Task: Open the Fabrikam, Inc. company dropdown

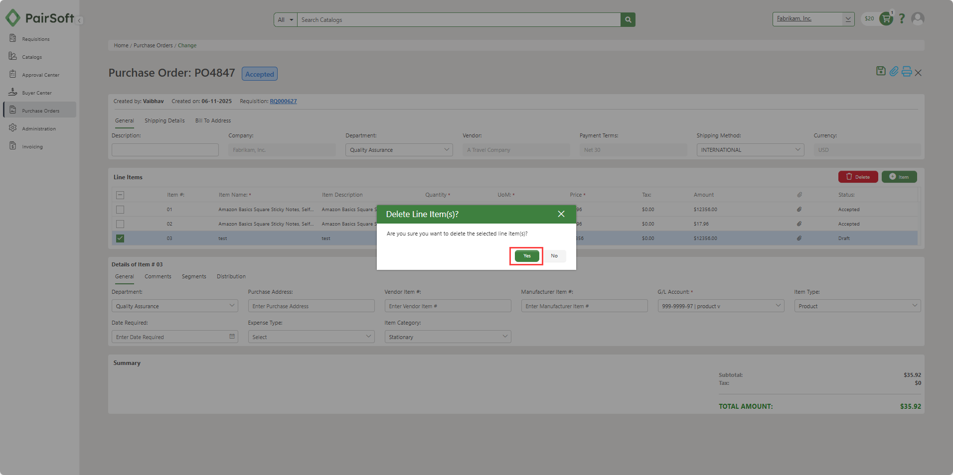Action: pos(813,19)
